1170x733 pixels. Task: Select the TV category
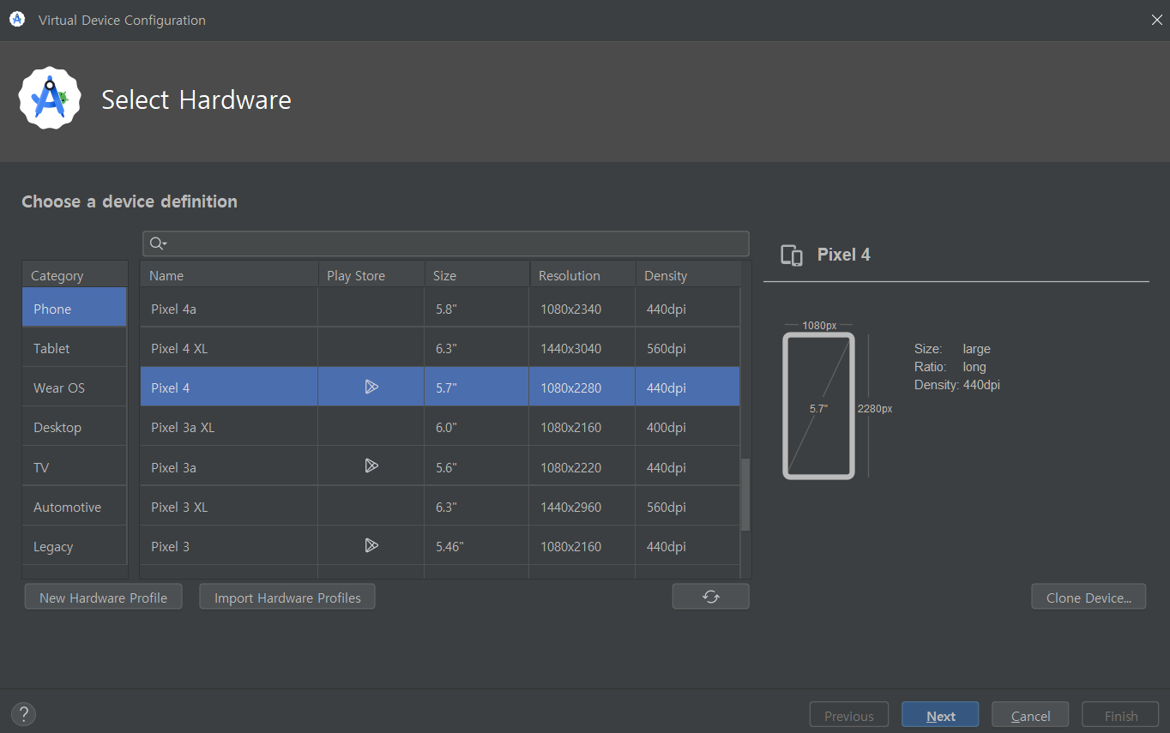[75, 467]
